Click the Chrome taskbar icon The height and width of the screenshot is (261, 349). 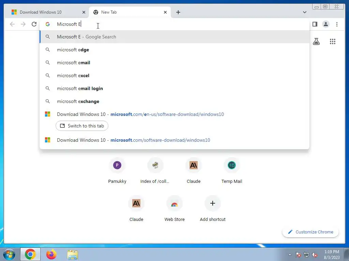(x=30, y=254)
